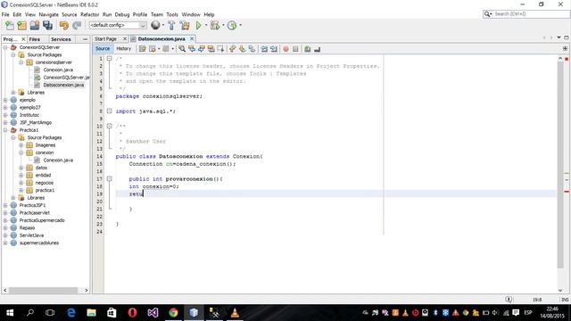
Task: Collapse the license comment fold at line 1
Action: [109, 58]
